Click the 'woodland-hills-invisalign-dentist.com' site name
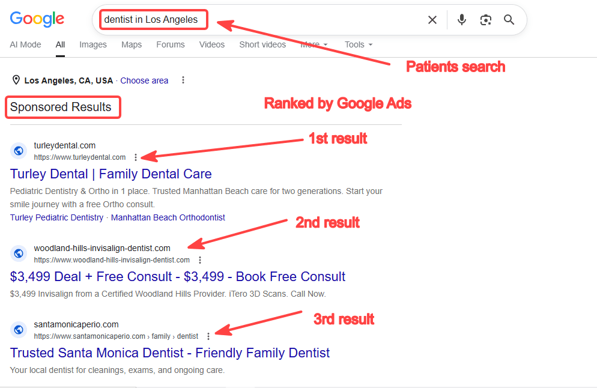The width and height of the screenshot is (597, 388). pos(102,248)
